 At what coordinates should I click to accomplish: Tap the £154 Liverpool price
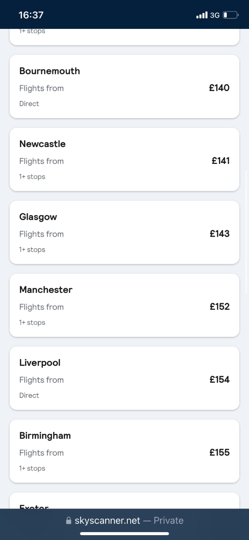(219, 379)
